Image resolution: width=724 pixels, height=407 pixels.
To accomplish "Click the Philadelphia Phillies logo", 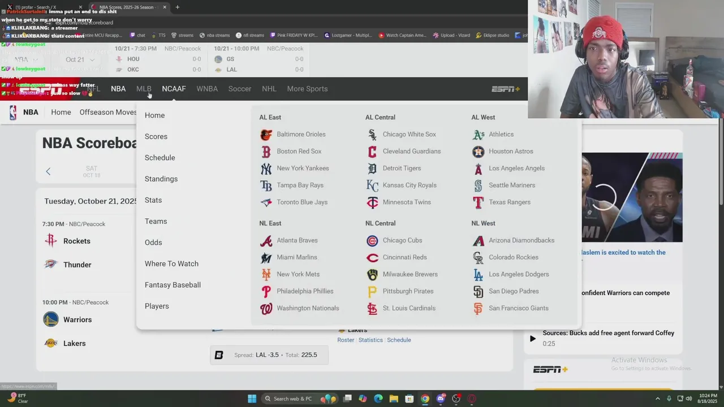I will click(266, 292).
